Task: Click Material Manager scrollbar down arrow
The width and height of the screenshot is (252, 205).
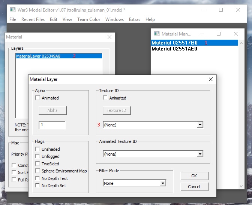Action: (241, 186)
